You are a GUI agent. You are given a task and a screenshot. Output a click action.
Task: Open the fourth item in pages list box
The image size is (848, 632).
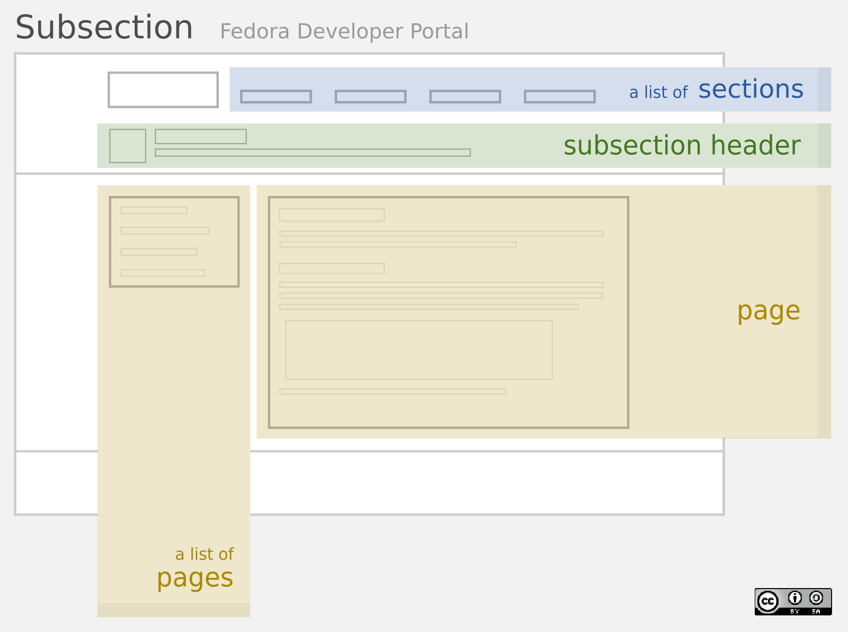[x=163, y=273]
